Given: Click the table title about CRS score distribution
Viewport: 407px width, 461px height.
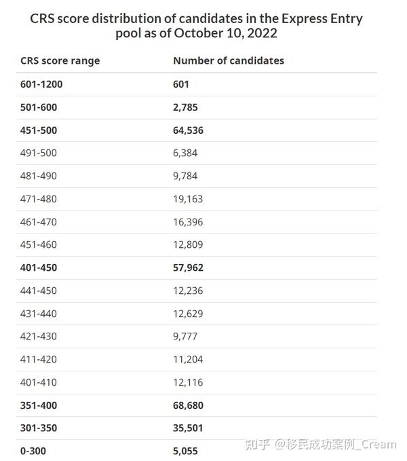Looking at the screenshot, I should coord(196,26).
